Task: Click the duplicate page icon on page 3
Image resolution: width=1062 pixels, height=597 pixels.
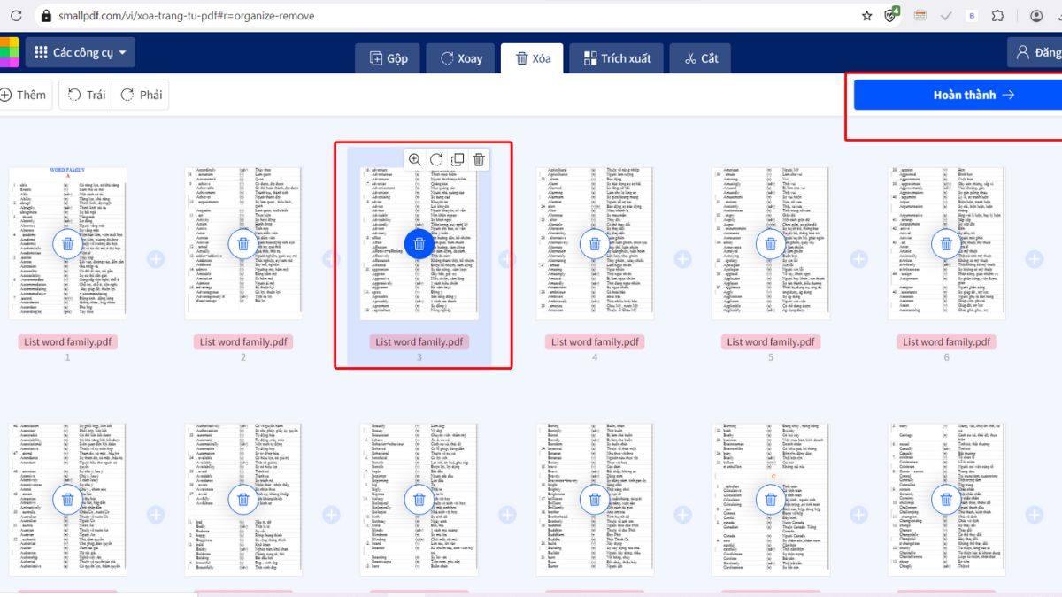Action: tap(458, 160)
